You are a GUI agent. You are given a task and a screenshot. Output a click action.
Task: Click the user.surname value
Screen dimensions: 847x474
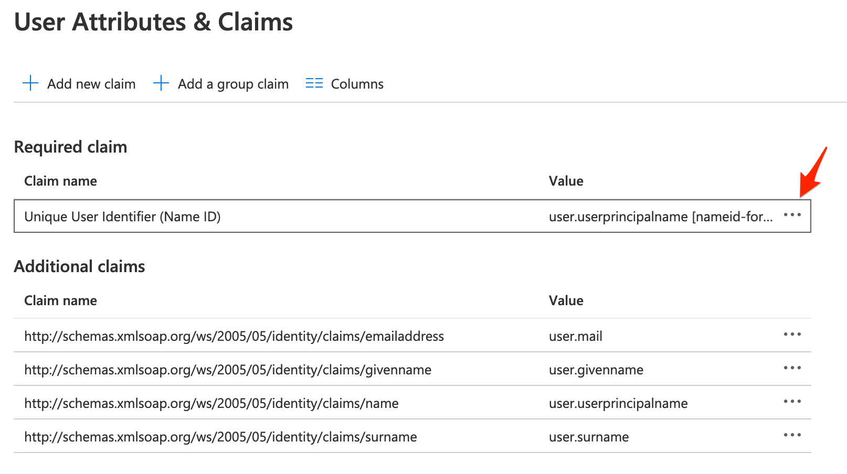[588, 437]
